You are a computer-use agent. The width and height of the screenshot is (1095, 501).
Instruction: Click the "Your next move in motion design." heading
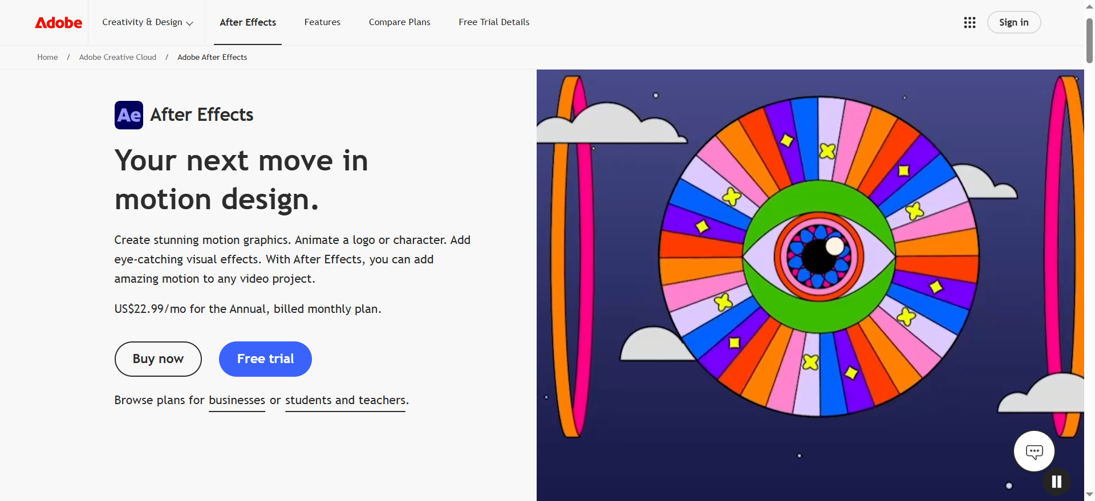(x=241, y=180)
